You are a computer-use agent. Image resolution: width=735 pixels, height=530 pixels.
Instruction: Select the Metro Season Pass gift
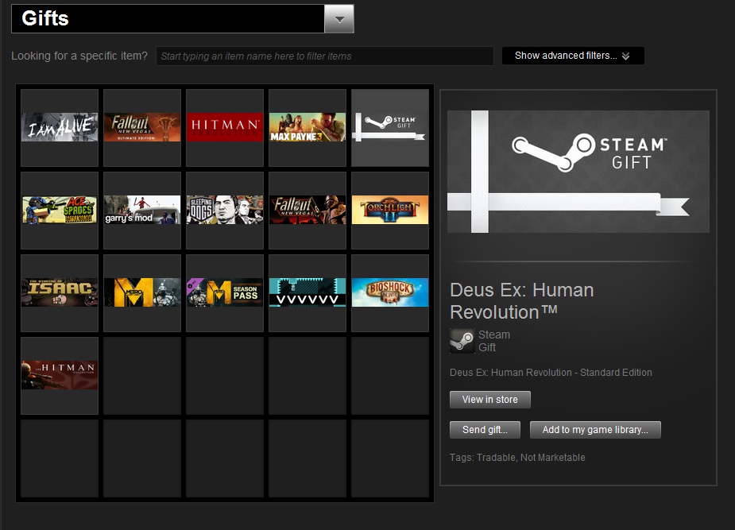[x=225, y=293]
